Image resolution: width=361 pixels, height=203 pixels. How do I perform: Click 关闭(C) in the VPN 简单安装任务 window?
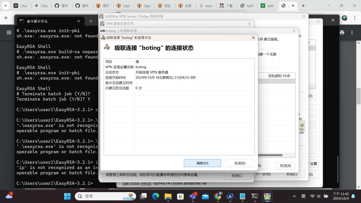click(x=237, y=176)
